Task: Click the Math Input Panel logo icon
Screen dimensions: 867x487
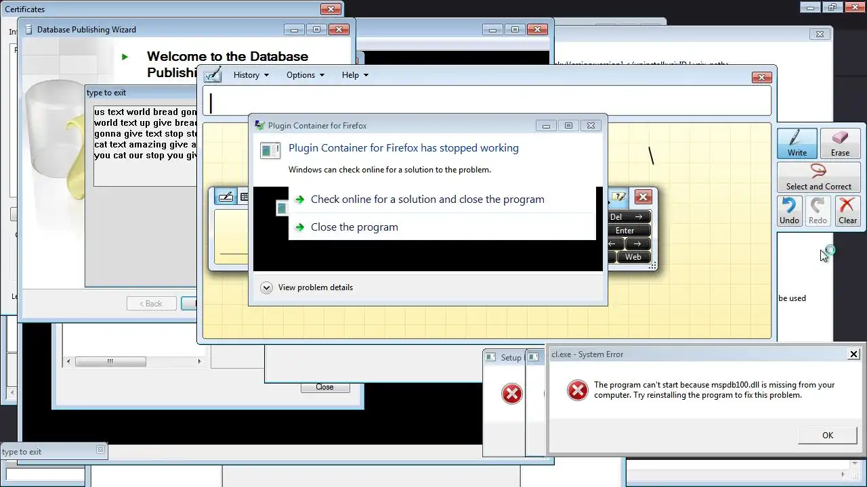Action: (x=213, y=74)
